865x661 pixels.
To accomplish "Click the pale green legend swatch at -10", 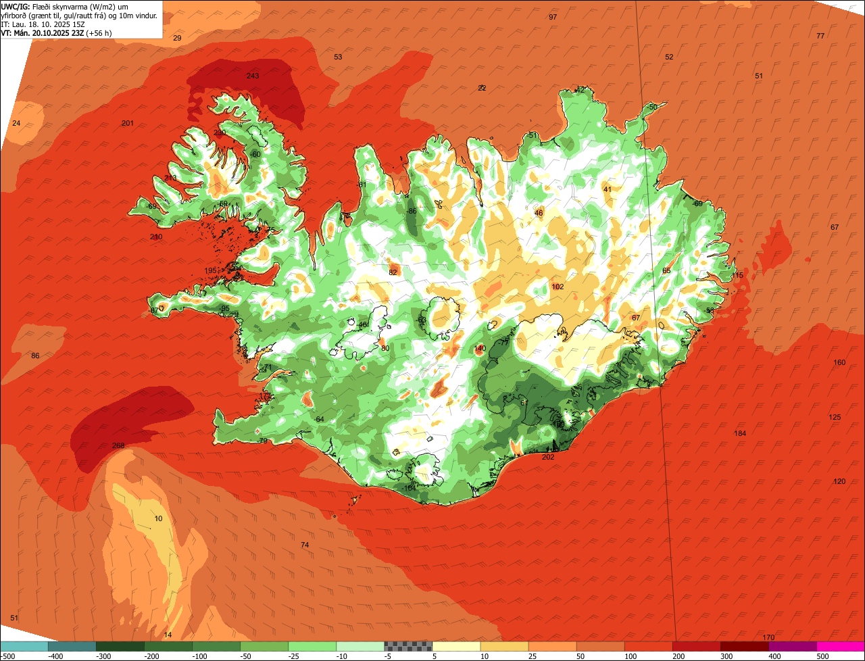I will [x=360, y=646].
